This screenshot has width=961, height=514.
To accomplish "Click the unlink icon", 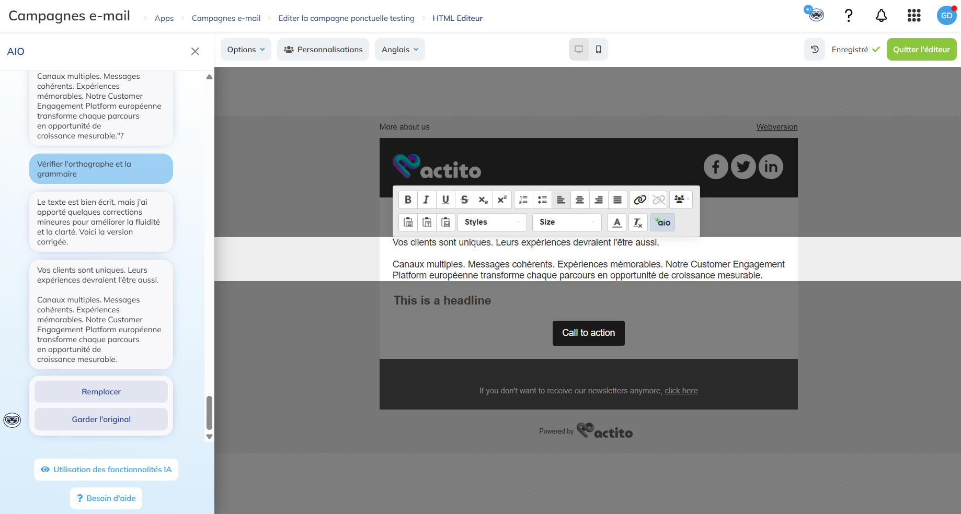I will (659, 200).
